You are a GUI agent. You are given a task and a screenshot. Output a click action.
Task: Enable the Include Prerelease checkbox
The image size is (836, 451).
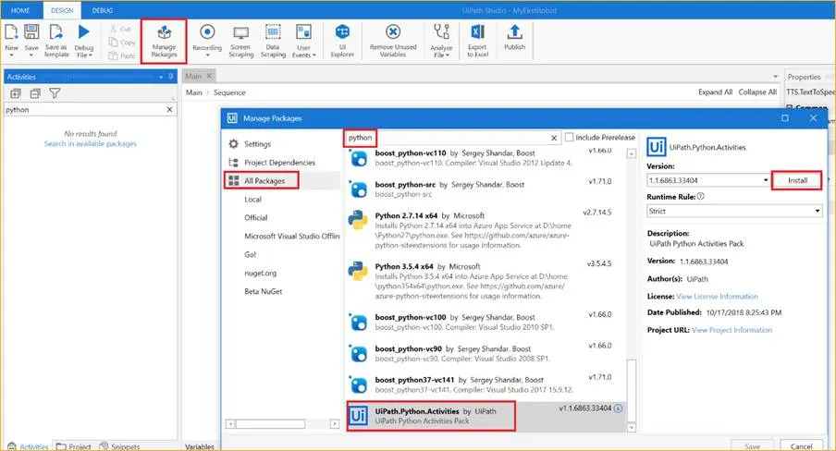[569, 137]
